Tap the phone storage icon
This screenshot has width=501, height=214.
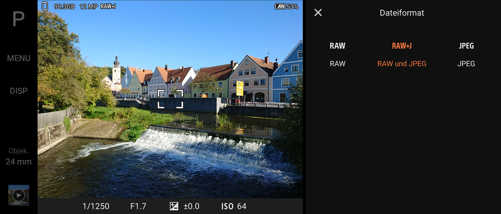click(x=45, y=6)
